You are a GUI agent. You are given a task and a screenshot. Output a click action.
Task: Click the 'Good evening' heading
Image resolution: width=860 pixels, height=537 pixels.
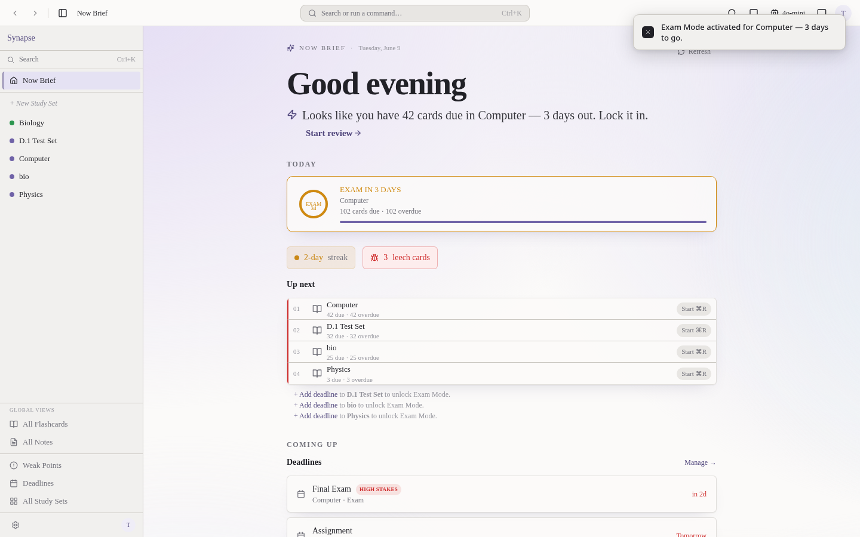[x=376, y=84]
